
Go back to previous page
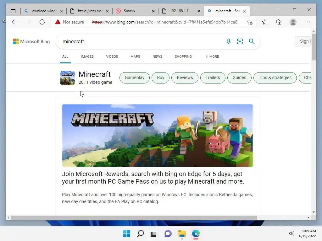[x=14, y=22]
